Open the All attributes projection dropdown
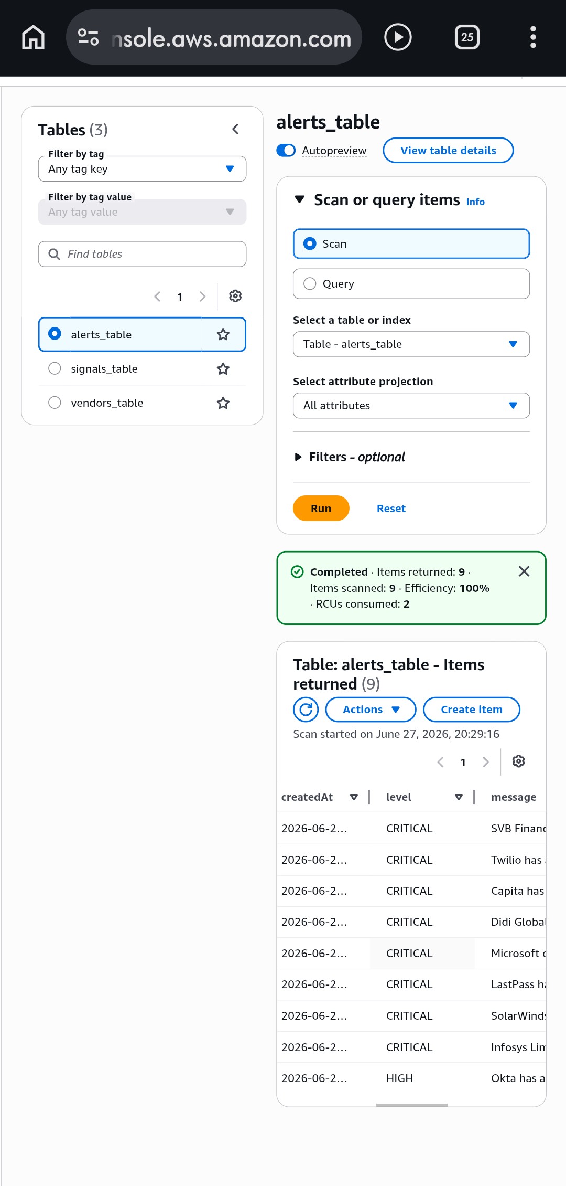This screenshot has height=1186, width=566. (x=411, y=406)
